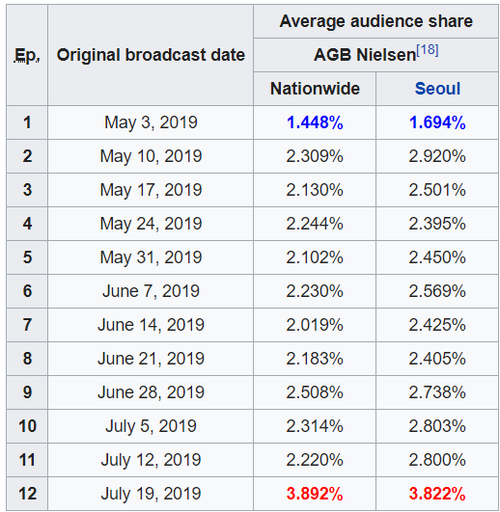Click the Average audience share header
500x512 pixels.
pyautogui.click(x=375, y=21)
